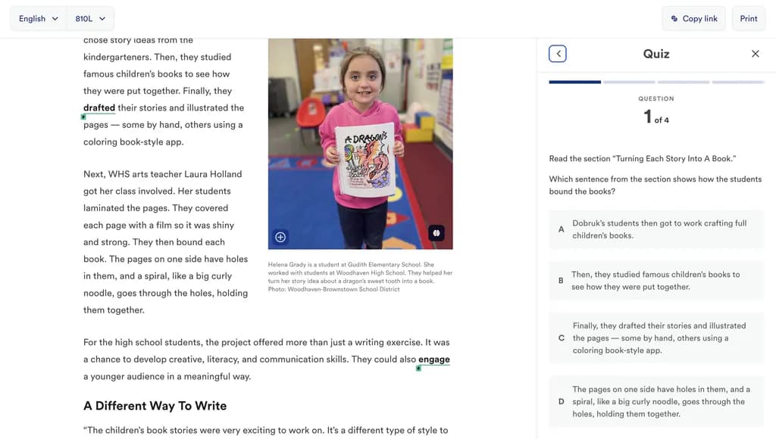Viewport: 776px width, 439px height.
Task: Click the quiz back arrow icon
Action: click(x=558, y=54)
